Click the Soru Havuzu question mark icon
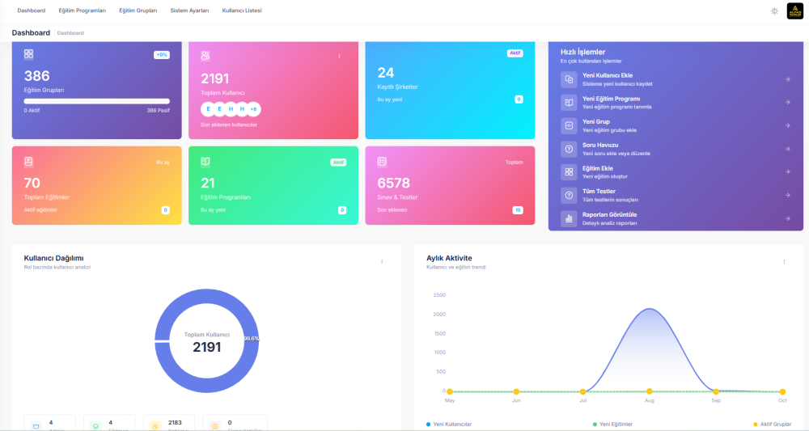Screen dimensions: 809x431 click(569, 149)
